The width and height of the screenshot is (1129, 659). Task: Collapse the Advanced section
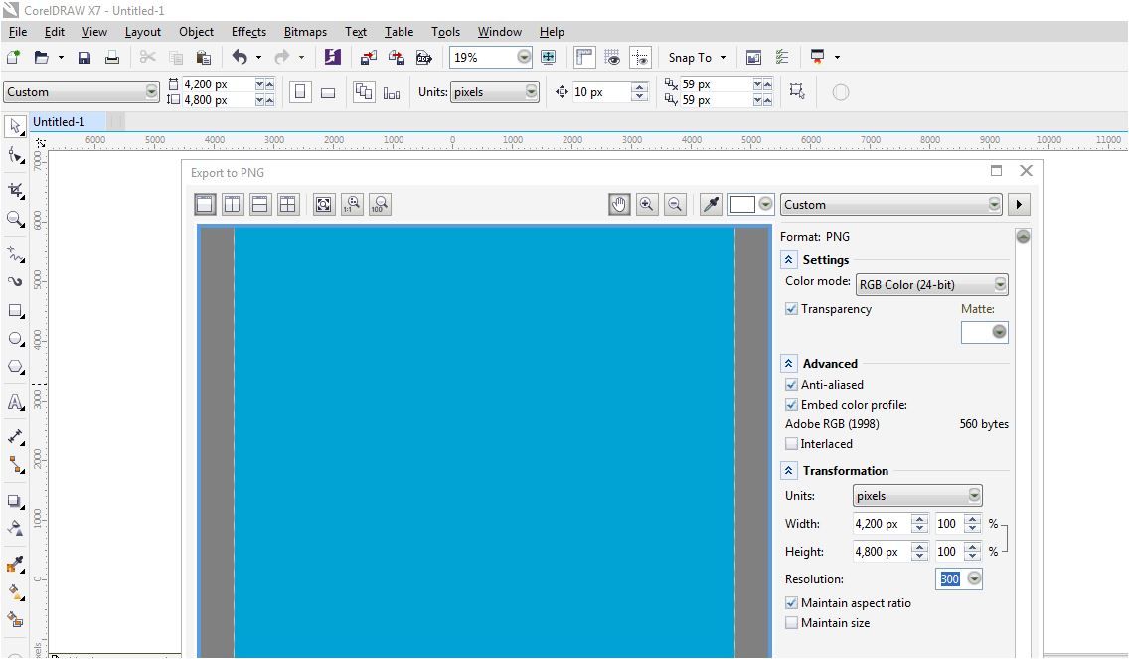point(788,364)
